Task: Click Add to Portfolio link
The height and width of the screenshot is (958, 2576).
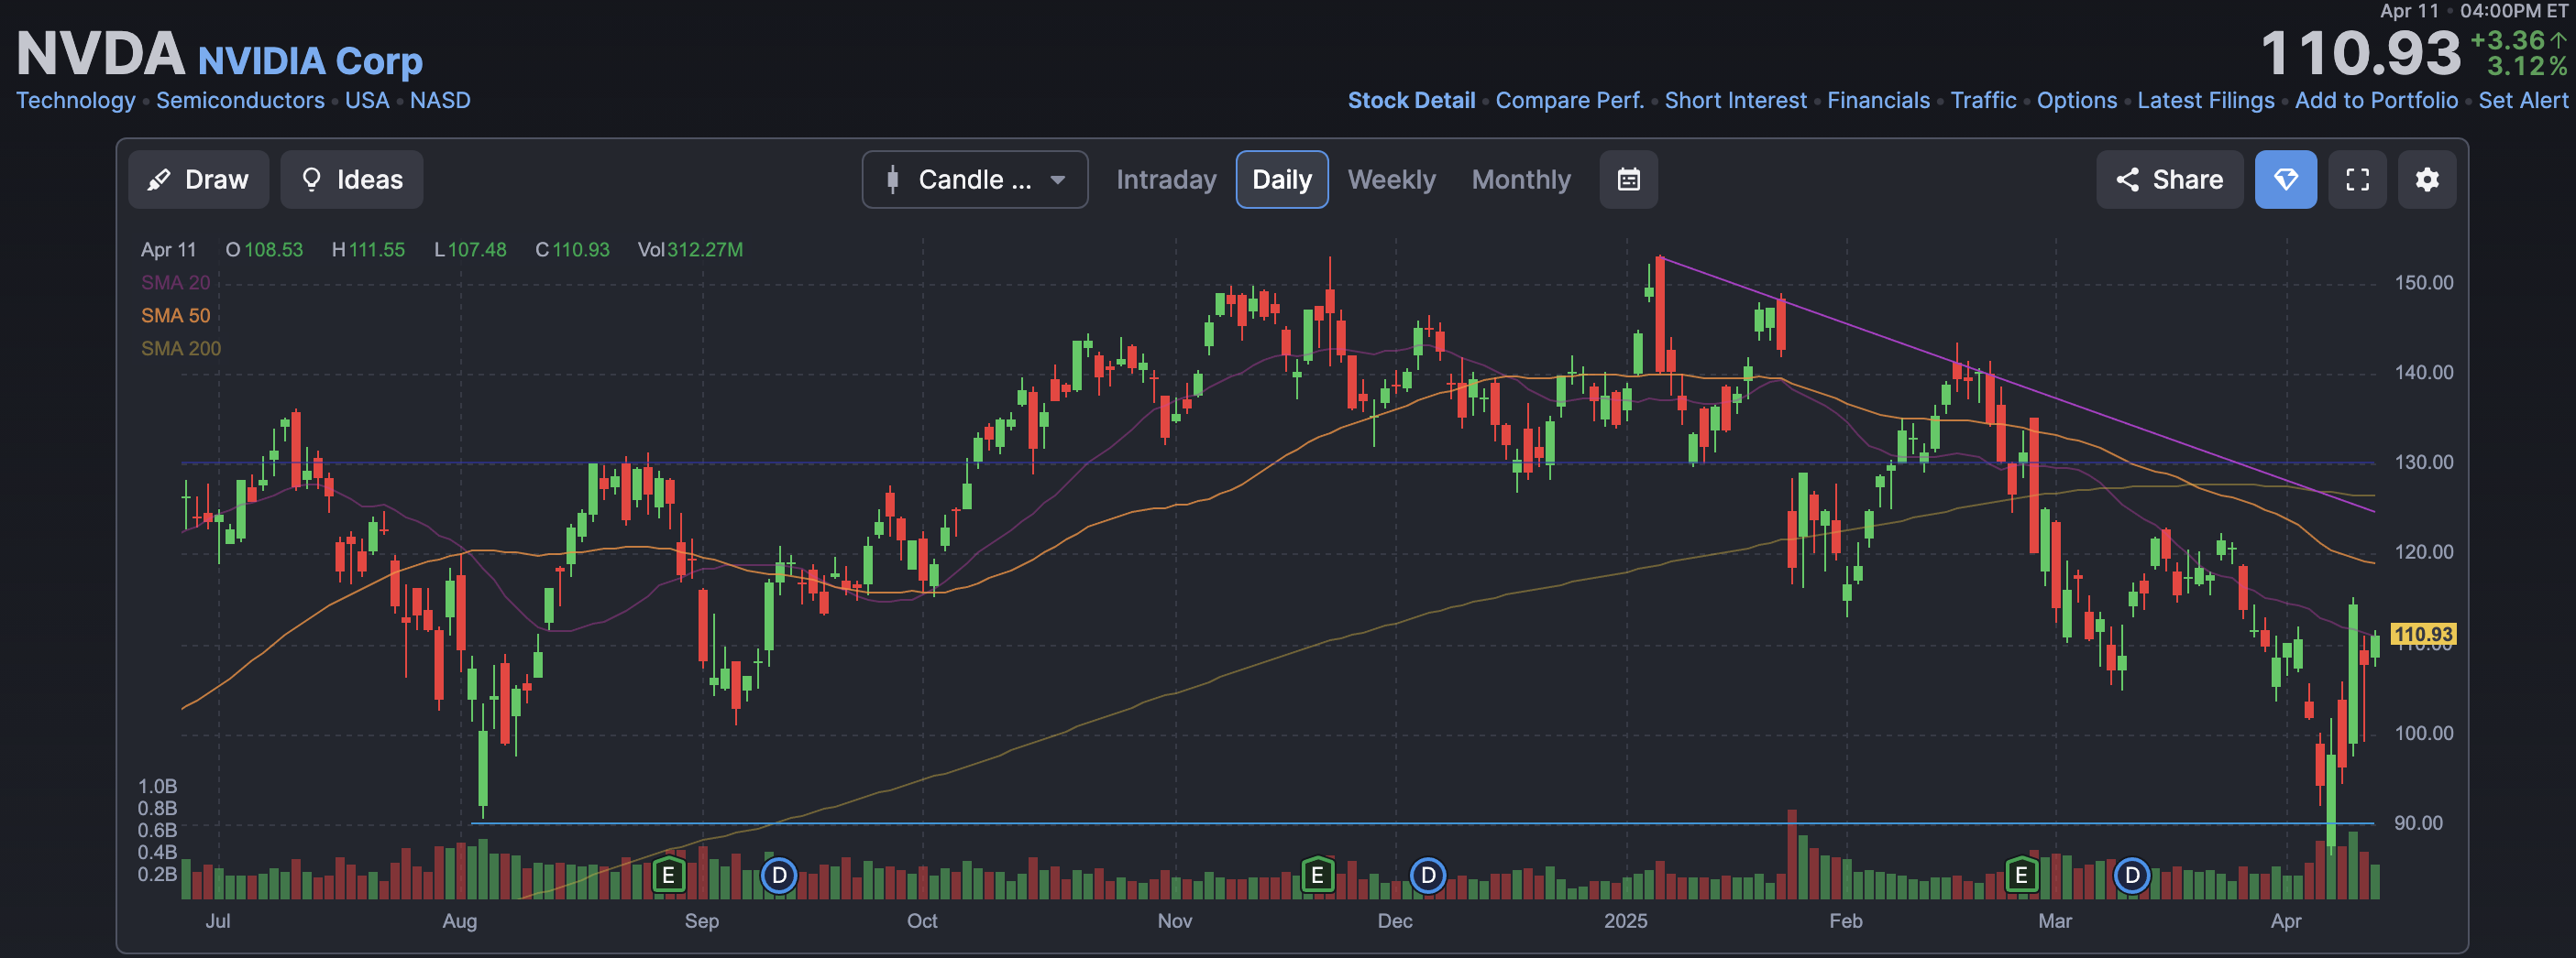Action: [x=2376, y=100]
